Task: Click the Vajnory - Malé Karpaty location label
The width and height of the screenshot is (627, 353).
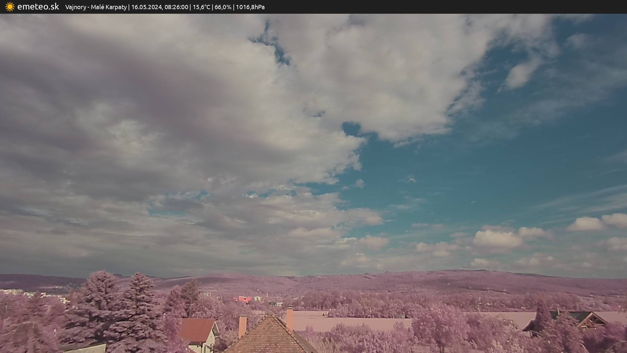Action: tap(96, 7)
